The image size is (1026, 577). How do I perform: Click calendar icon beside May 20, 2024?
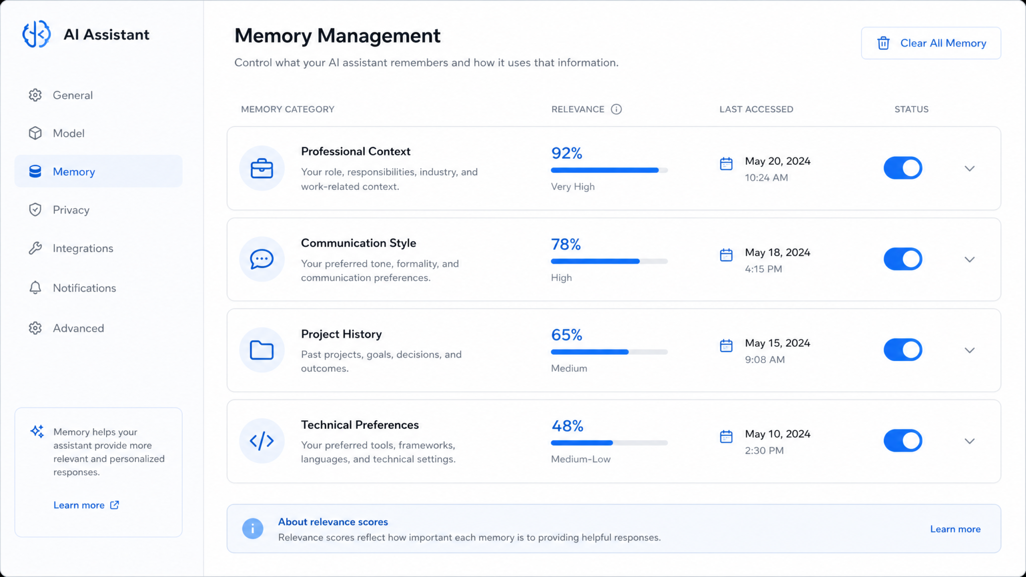click(x=726, y=164)
